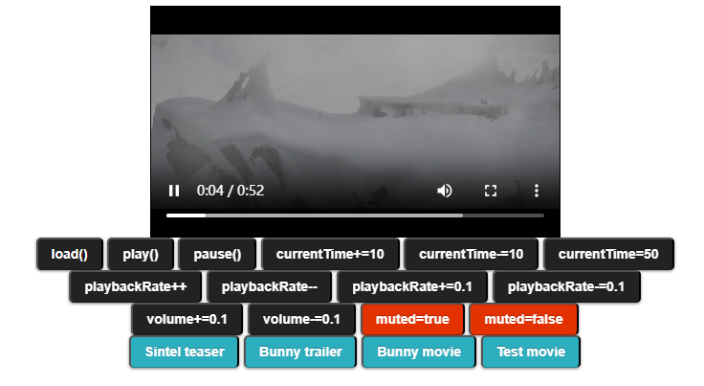Click the 0:04 / 0:52 time display
This screenshot has height=386, width=704.
point(231,191)
